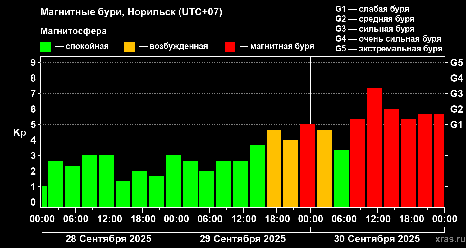This screenshot has height=248, width=466.
Task: Click the tallest green bar on 29 September
Action: [x=257, y=176]
